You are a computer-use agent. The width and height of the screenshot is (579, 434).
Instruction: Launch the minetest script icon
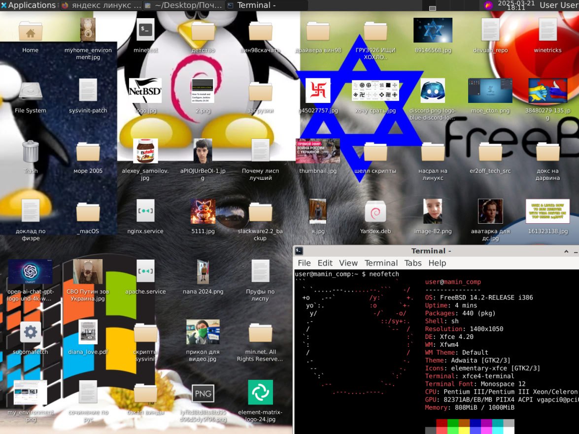(x=145, y=30)
